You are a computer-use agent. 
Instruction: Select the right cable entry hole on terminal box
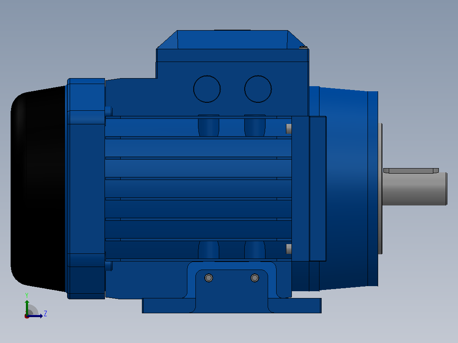coord(258,89)
